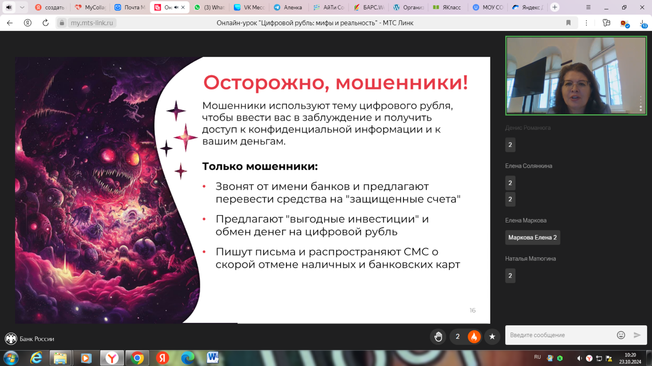
Task: Open emoji picker in chat field
Action: [621, 335]
